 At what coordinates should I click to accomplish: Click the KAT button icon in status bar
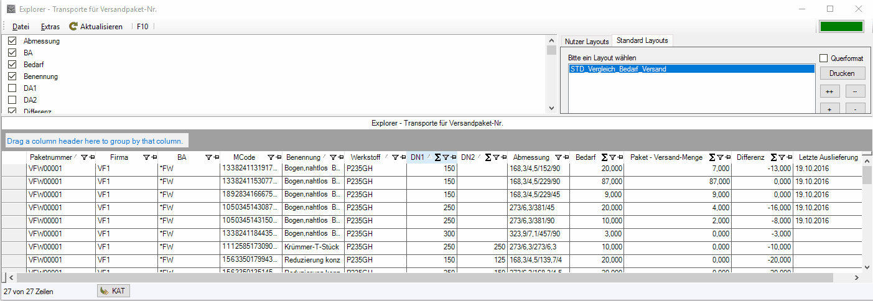coord(105,291)
